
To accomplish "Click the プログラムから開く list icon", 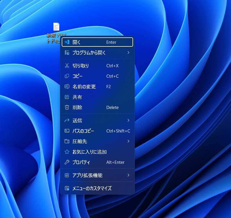I will [x=67, y=53].
